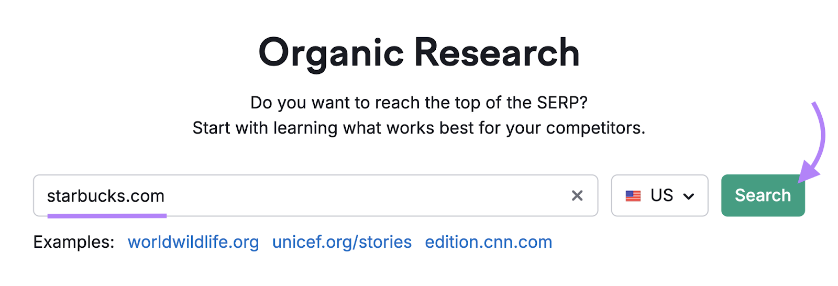Clear the starbucks.com domain input
The width and height of the screenshot is (838, 286).
(577, 195)
